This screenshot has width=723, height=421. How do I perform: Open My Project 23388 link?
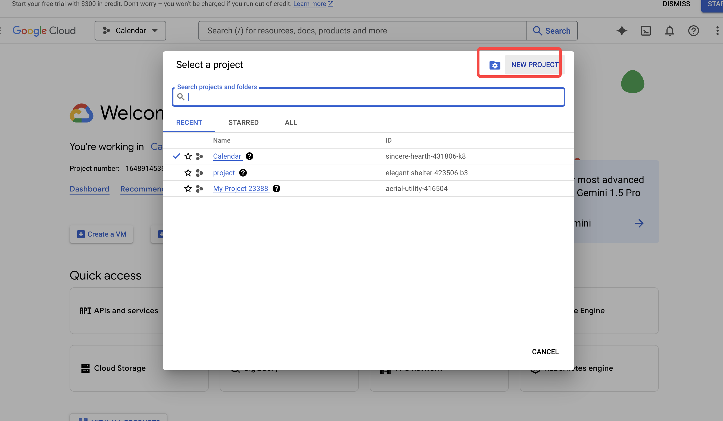241,188
